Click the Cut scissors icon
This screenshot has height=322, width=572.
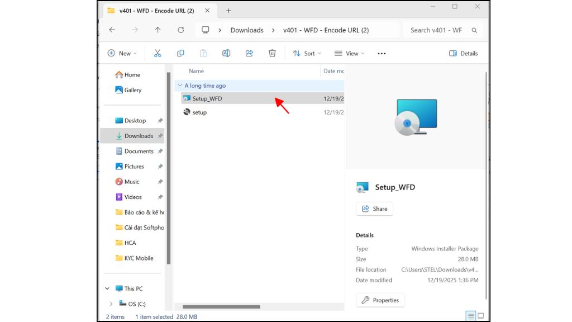157,53
